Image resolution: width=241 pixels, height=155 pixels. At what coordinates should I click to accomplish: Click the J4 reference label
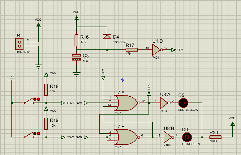pos(18,36)
